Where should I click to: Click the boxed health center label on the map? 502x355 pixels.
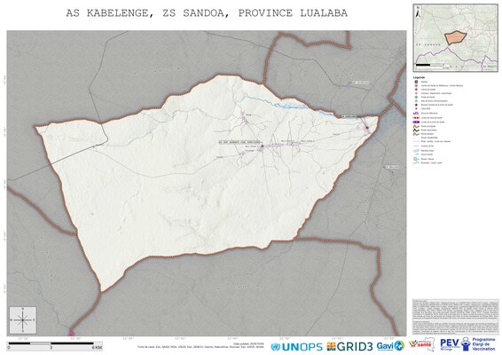coord(239,142)
